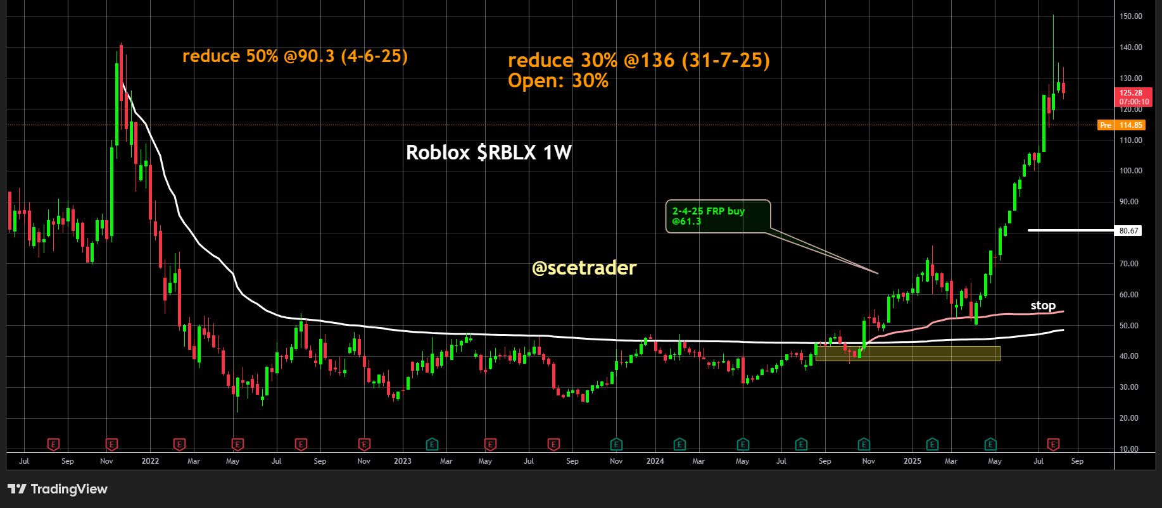Open the red earnings marker above May 2022
Viewport: 1162px width, 508px height.
click(x=237, y=445)
